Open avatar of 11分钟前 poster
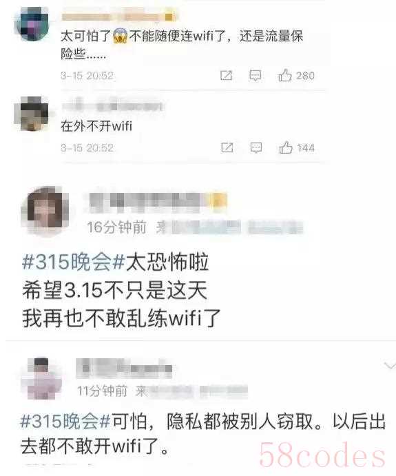This screenshot has height=476, width=396. 41,379
